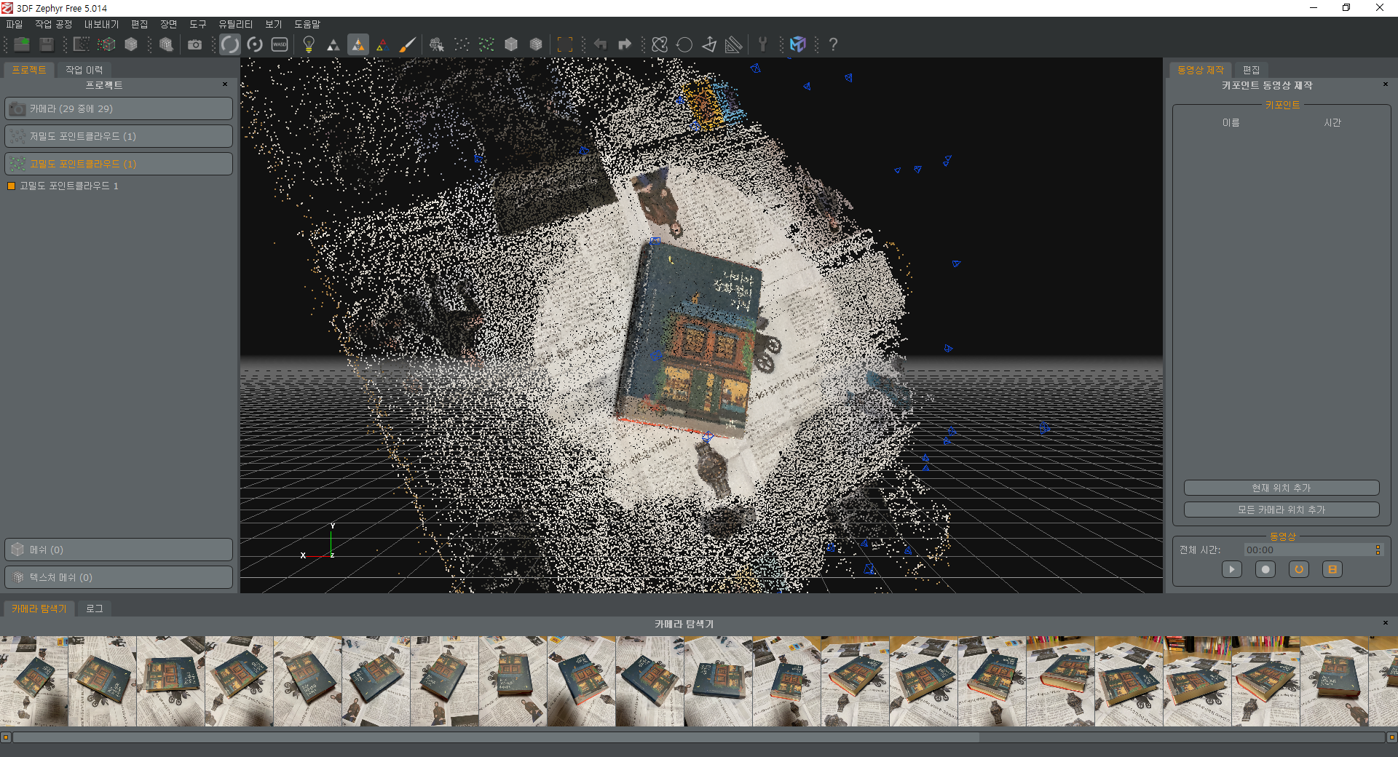Show sparse point cloud dots icon
Screen dimensions: 1398x757
click(462, 44)
